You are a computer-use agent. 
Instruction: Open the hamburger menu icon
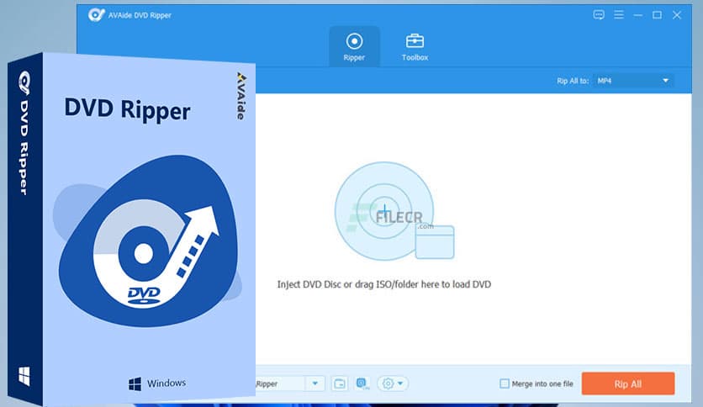(x=619, y=15)
